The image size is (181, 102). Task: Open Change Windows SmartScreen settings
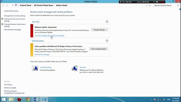(x=15, y=25)
